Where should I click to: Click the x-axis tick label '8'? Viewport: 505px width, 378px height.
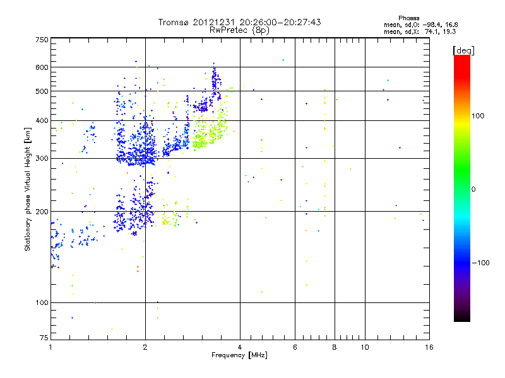coord(335,347)
